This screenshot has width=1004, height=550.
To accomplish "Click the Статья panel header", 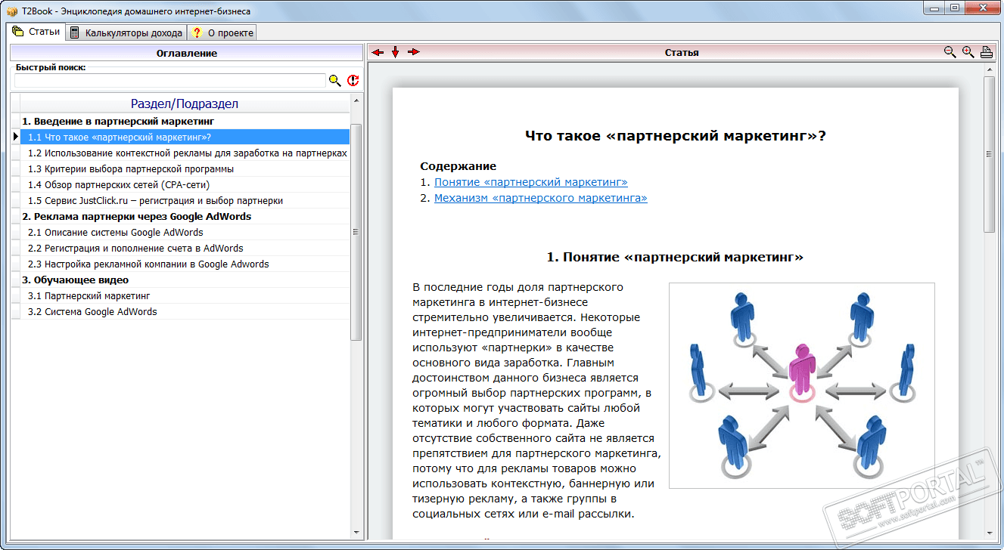I will [x=682, y=53].
